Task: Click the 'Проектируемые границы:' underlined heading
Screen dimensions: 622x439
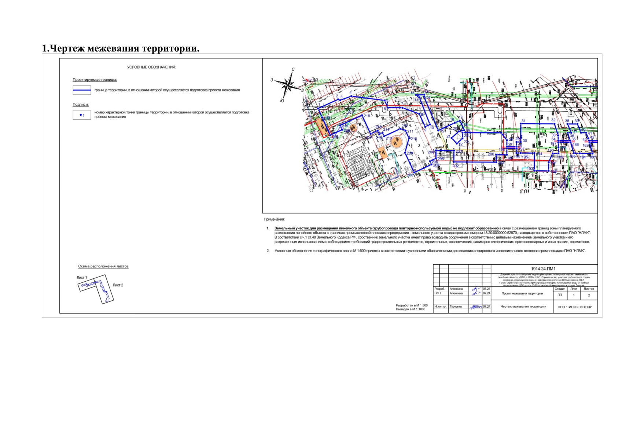Action: point(95,80)
